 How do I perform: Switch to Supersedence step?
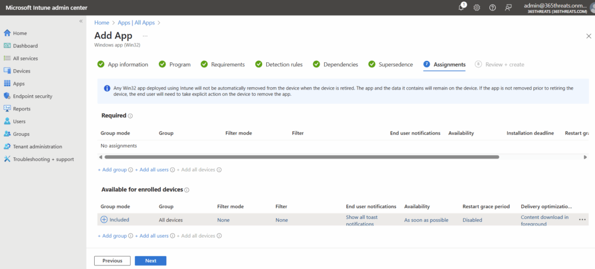click(x=390, y=64)
